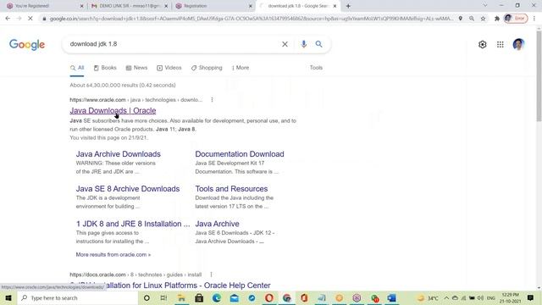Open the Linux Platforms Oracle Help Center link
The width and height of the screenshot is (542, 305).
[170, 286]
